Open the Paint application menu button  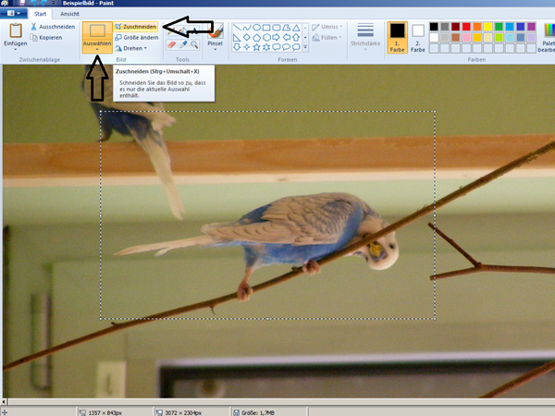[14, 14]
